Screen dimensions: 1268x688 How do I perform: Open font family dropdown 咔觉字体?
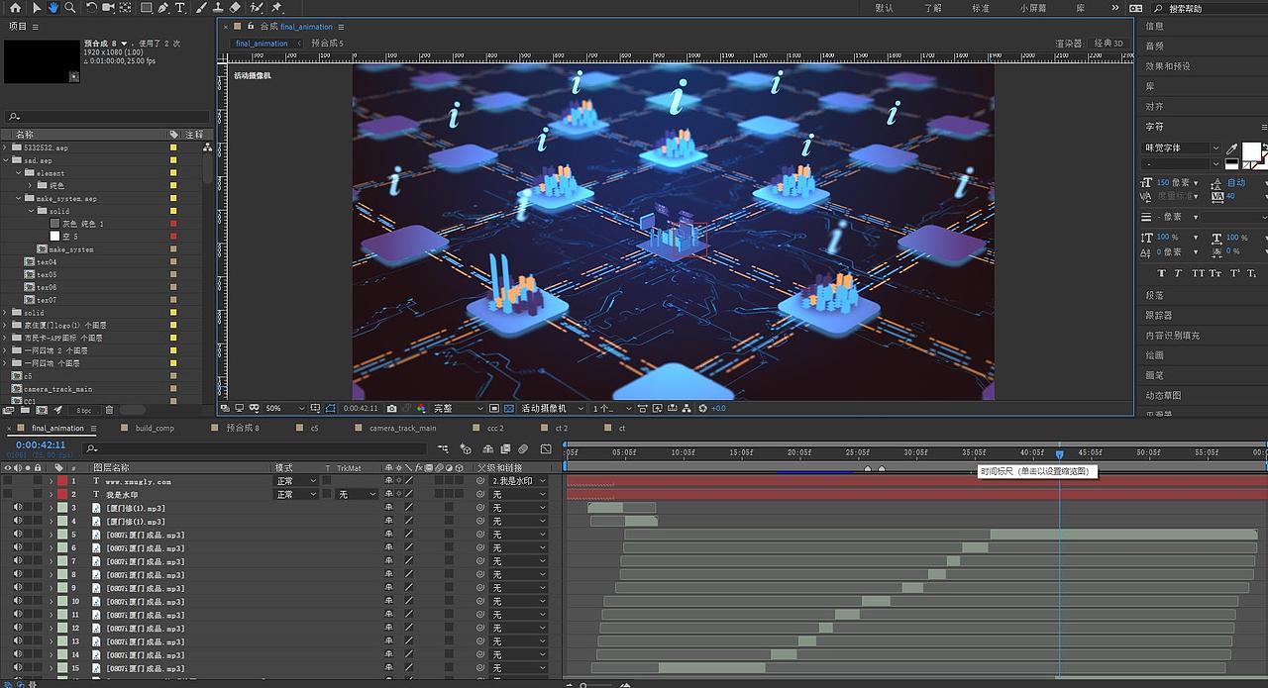pyautogui.click(x=1182, y=148)
